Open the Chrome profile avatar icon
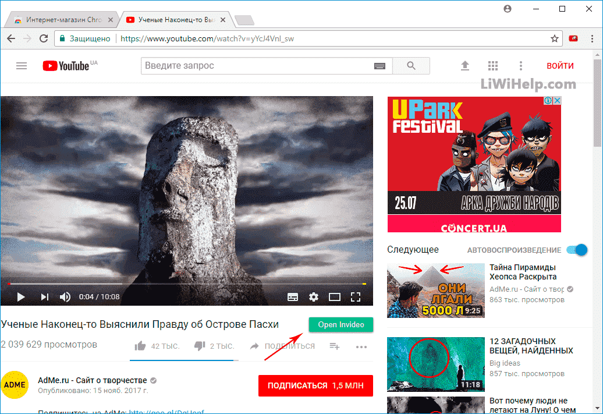This screenshot has height=414, width=603. click(x=508, y=9)
